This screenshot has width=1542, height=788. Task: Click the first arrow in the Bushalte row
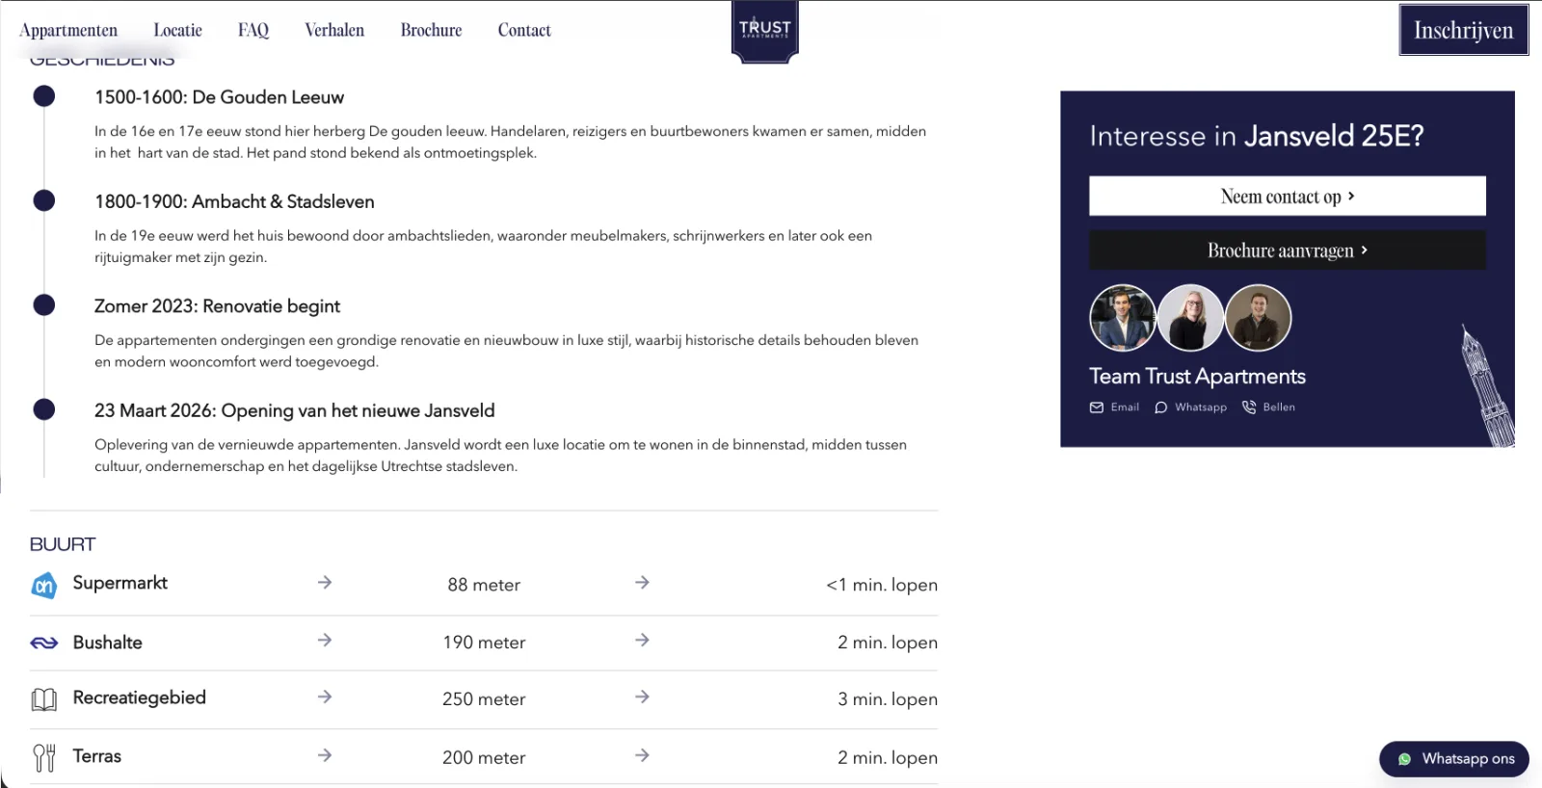325,640
